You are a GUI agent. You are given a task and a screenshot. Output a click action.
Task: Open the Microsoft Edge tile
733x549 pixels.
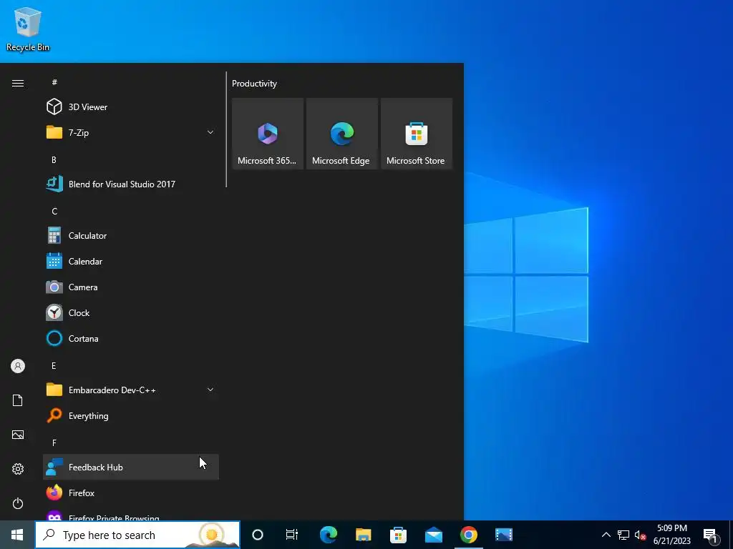point(341,134)
